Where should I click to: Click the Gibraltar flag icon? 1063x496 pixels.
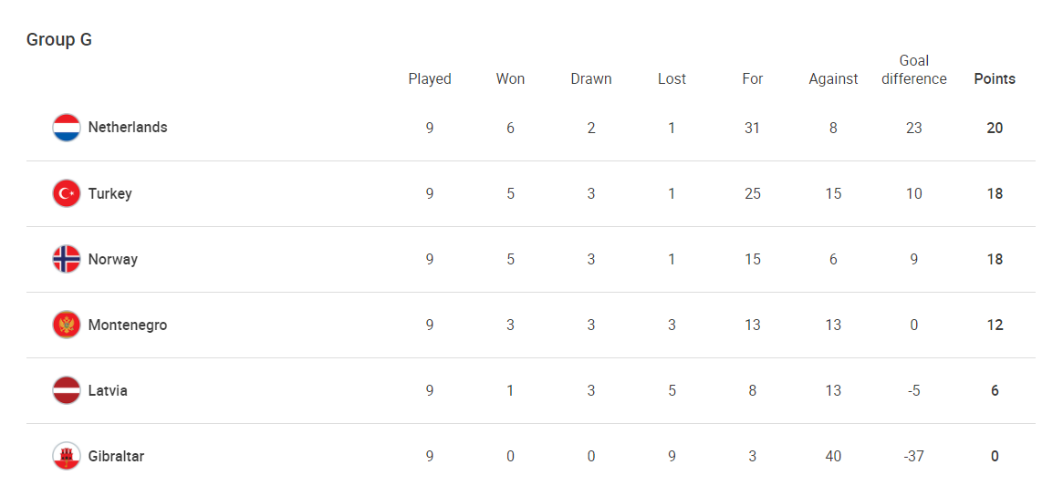pos(67,456)
